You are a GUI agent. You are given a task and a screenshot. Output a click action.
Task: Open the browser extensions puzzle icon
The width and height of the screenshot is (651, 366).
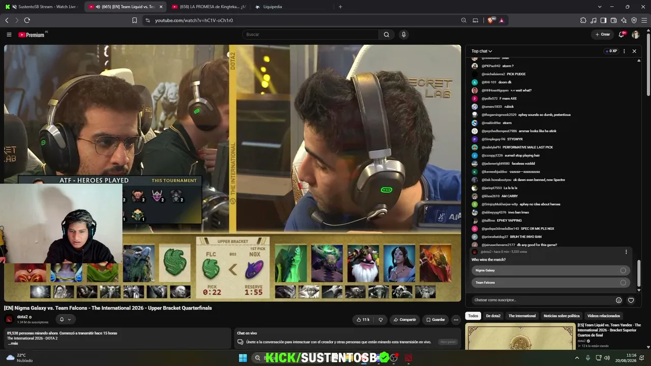pos(583,20)
